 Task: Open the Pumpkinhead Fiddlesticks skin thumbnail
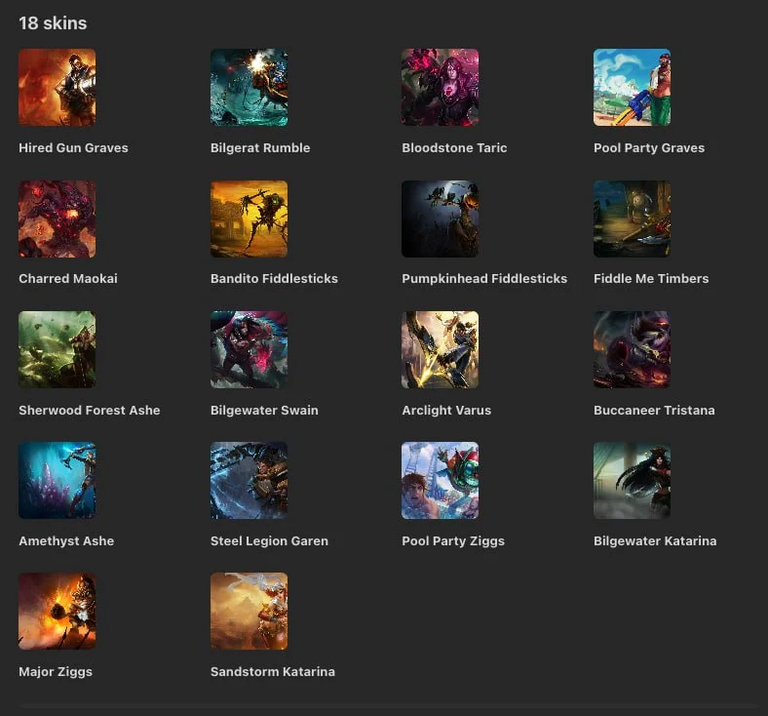point(441,219)
